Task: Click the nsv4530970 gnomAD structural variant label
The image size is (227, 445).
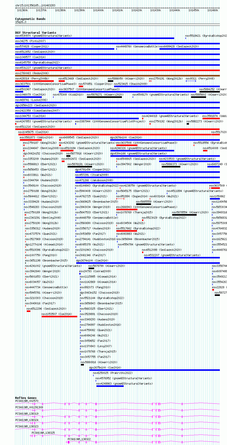Action: pos(44,36)
